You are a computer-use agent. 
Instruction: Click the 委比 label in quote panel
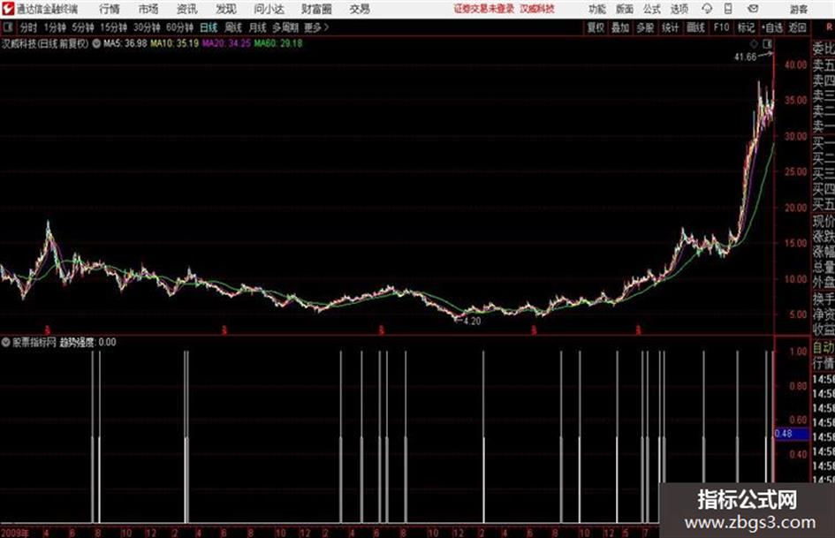pos(824,49)
